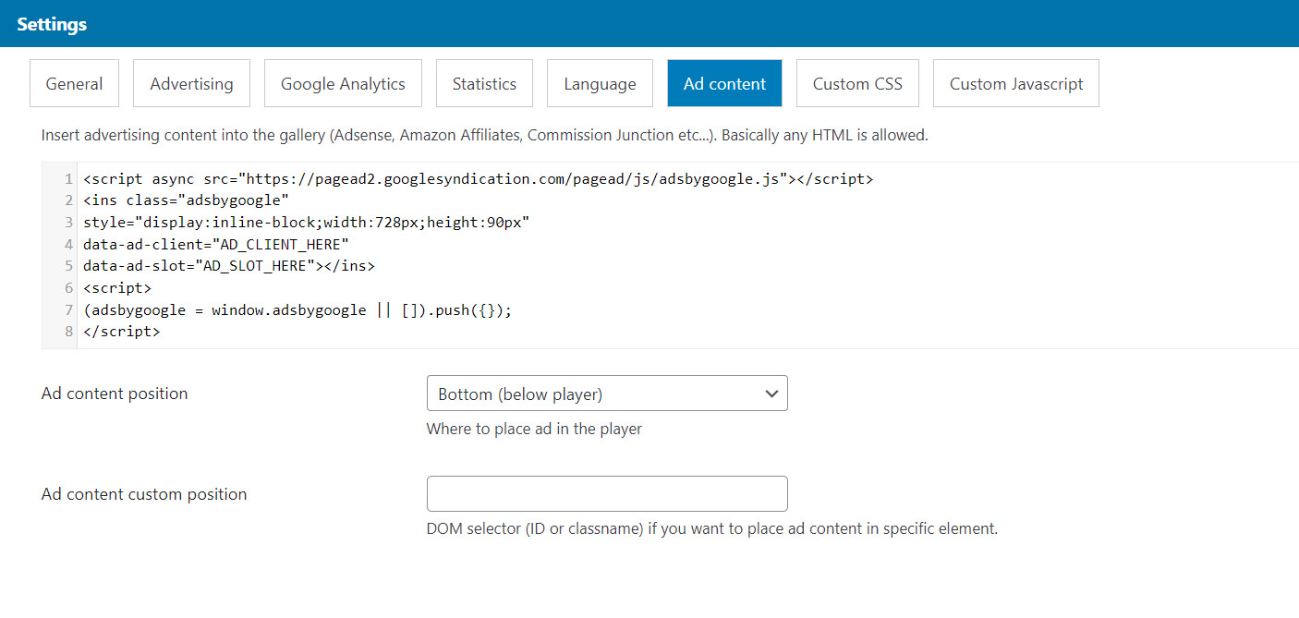This screenshot has width=1299, height=618.
Task: Click the data-ad-client code line
Action: tap(216, 244)
